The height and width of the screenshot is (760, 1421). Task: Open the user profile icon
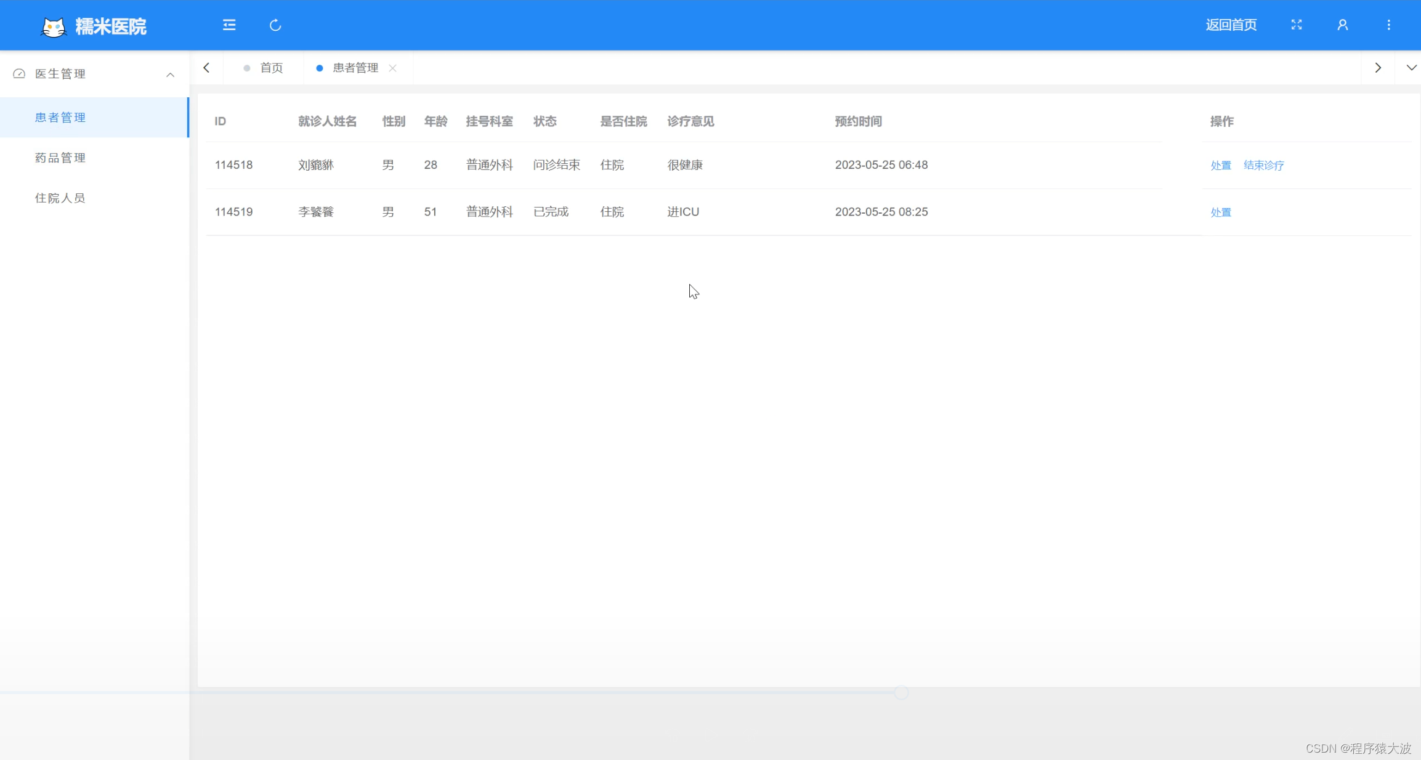pos(1343,25)
